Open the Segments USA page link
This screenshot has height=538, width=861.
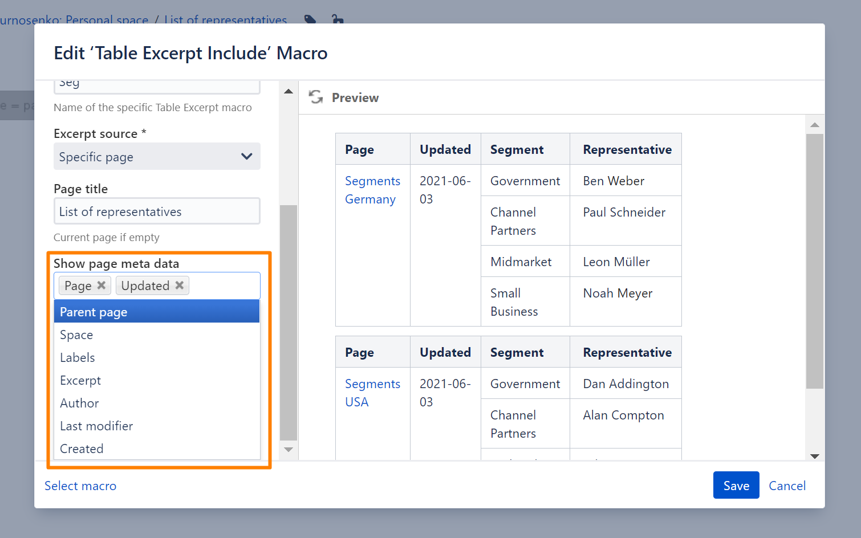[x=372, y=393]
